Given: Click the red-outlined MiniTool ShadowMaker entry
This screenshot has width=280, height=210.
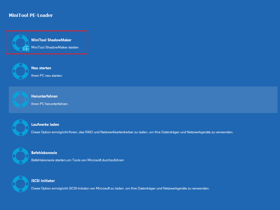Looking at the screenshot, I should pyautogui.click(x=46, y=42).
